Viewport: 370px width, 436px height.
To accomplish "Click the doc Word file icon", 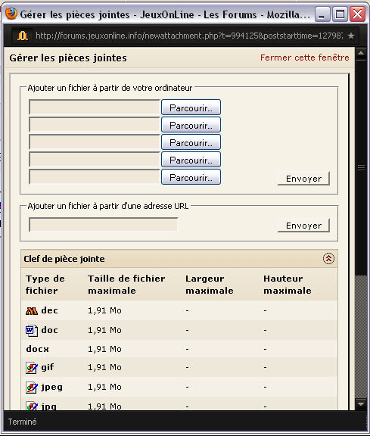I will click(x=32, y=330).
